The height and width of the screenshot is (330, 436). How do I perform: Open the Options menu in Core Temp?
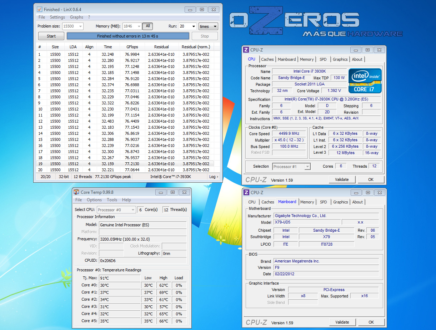(x=94, y=200)
